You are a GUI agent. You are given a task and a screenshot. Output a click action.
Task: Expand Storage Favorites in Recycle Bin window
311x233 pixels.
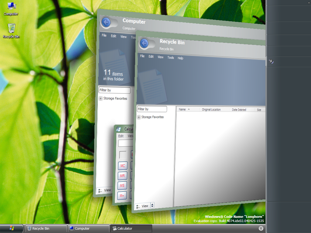coord(138,117)
